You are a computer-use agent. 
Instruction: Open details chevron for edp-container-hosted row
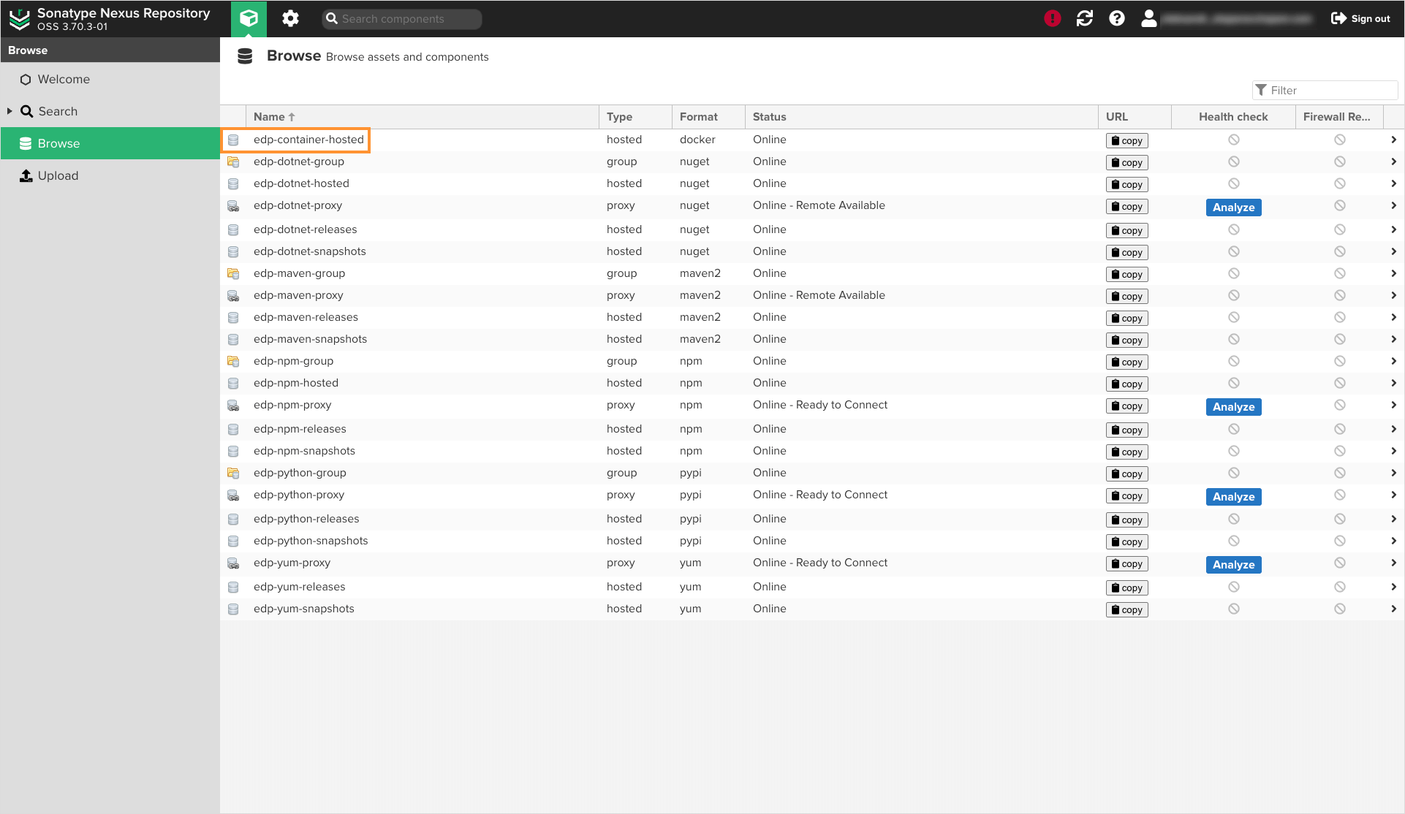[x=1394, y=139]
